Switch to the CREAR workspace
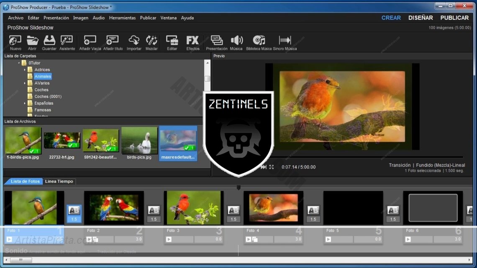Image resolution: width=477 pixels, height=268 pixels. pyautogui.click(x=391, y=18)
